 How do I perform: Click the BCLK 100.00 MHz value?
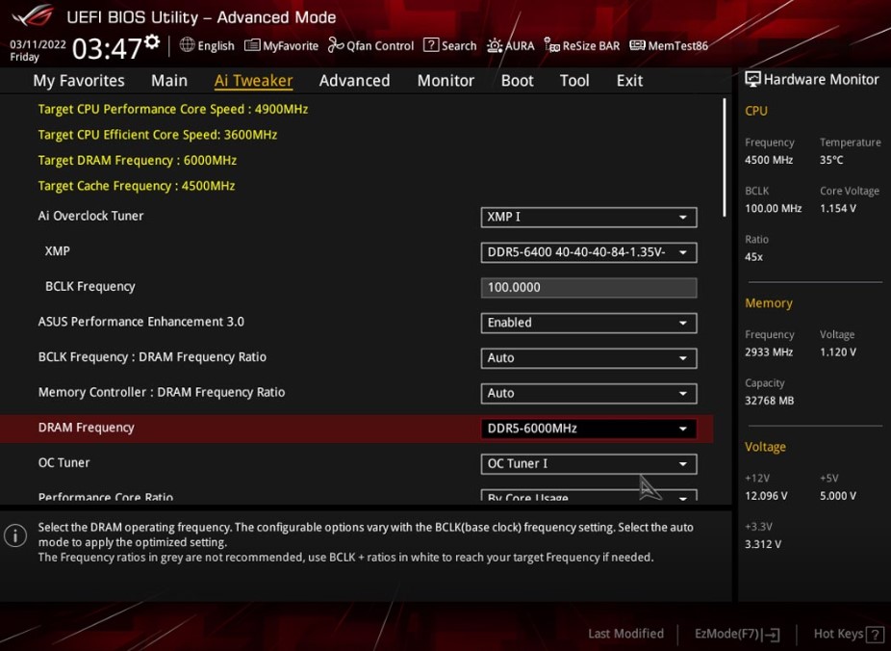pos(774,208)
